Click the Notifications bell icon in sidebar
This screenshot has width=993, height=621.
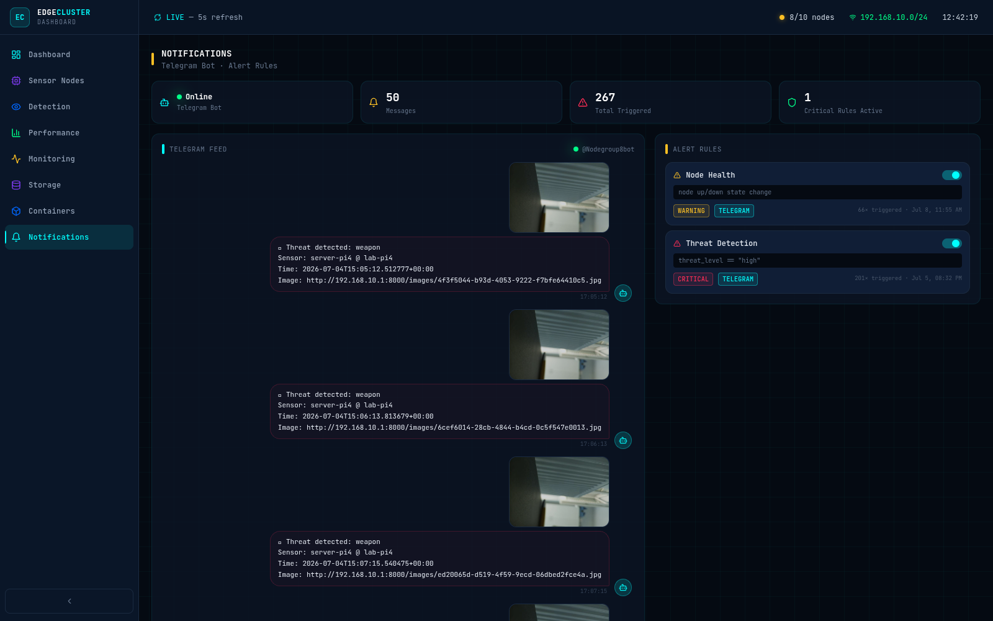[16, 237]
